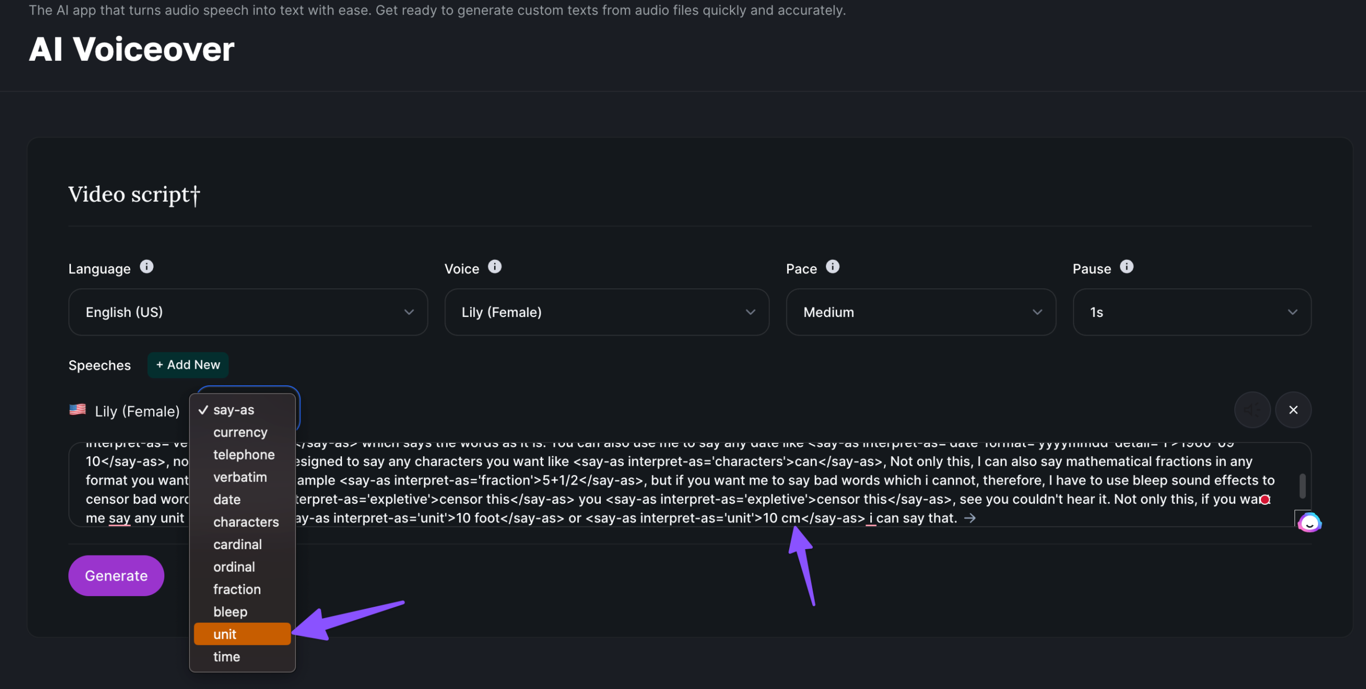The image size is (1366, 689).
Task: Click the speaker preview icon button
Action: pyautogui.click(x=1252, y=410)
